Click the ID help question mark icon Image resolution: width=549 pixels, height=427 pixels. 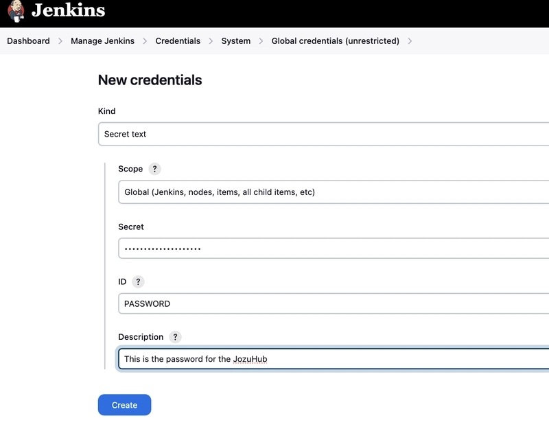tap(138, 281)
